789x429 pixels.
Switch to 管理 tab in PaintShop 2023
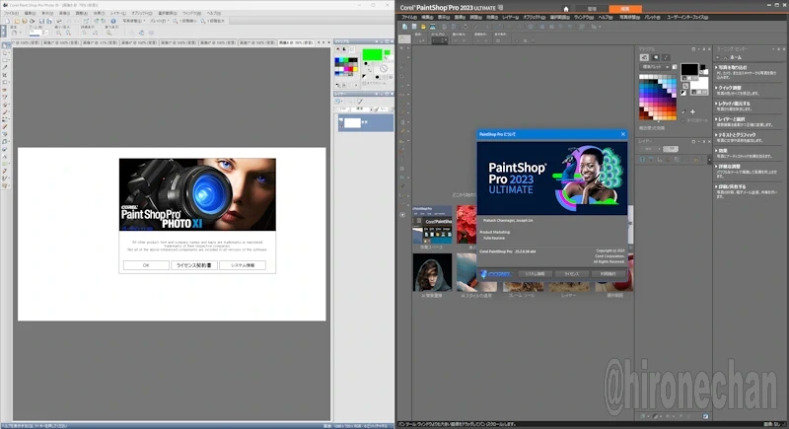(592, 9)
